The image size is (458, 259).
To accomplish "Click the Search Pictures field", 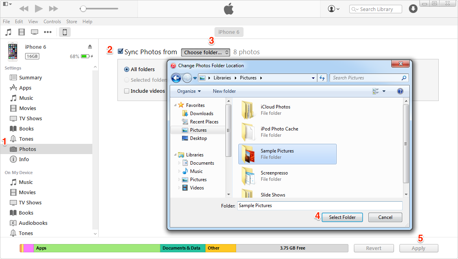I will click(x=369, y=78).
